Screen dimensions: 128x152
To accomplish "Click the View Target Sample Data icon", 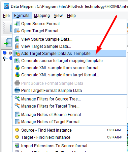I will coord(17,46).
